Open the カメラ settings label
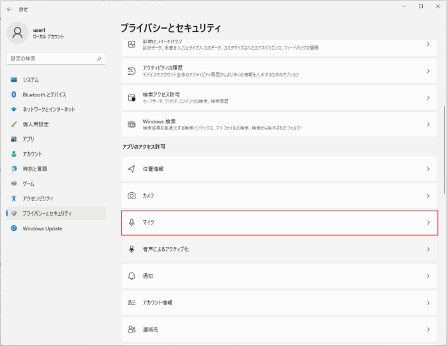447x346 pixels. [149, 196]
